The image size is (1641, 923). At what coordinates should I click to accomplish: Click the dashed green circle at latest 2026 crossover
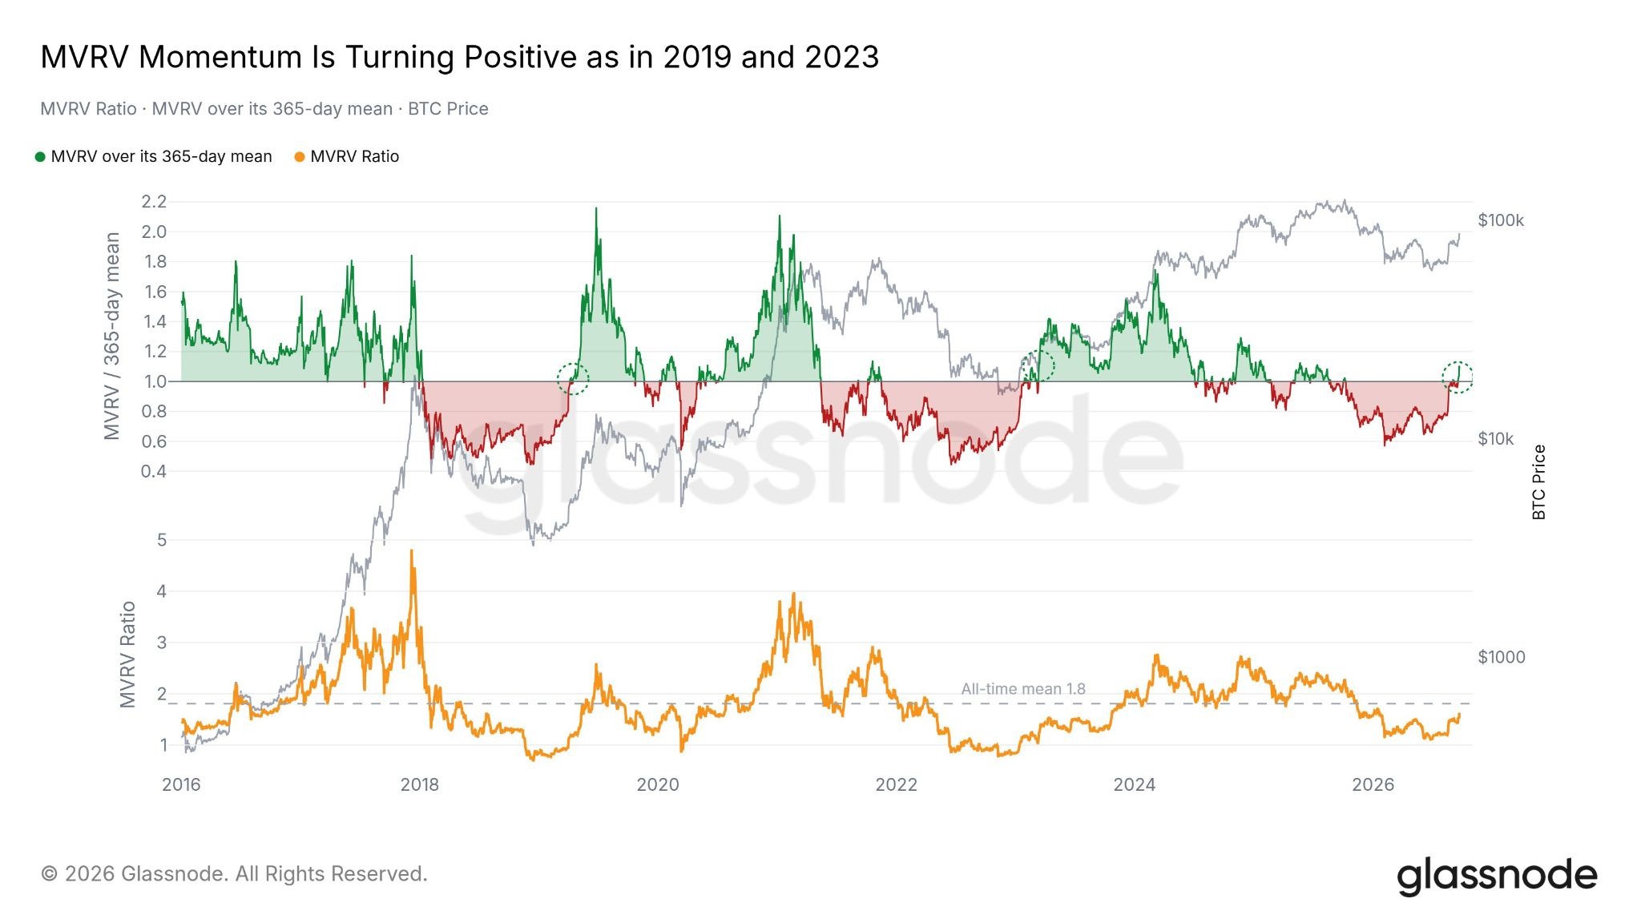point(1458,377)
